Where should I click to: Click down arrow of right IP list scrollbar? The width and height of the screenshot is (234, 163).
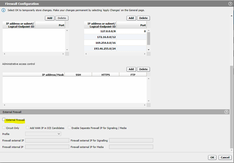148,50
